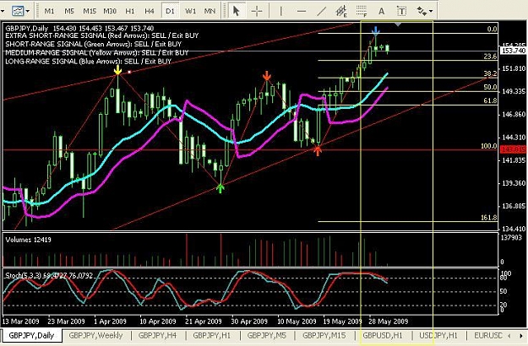Switch to H1 timeframe
Image resolution: width=528 pixels, height=346 pixels.
[129, 11]
